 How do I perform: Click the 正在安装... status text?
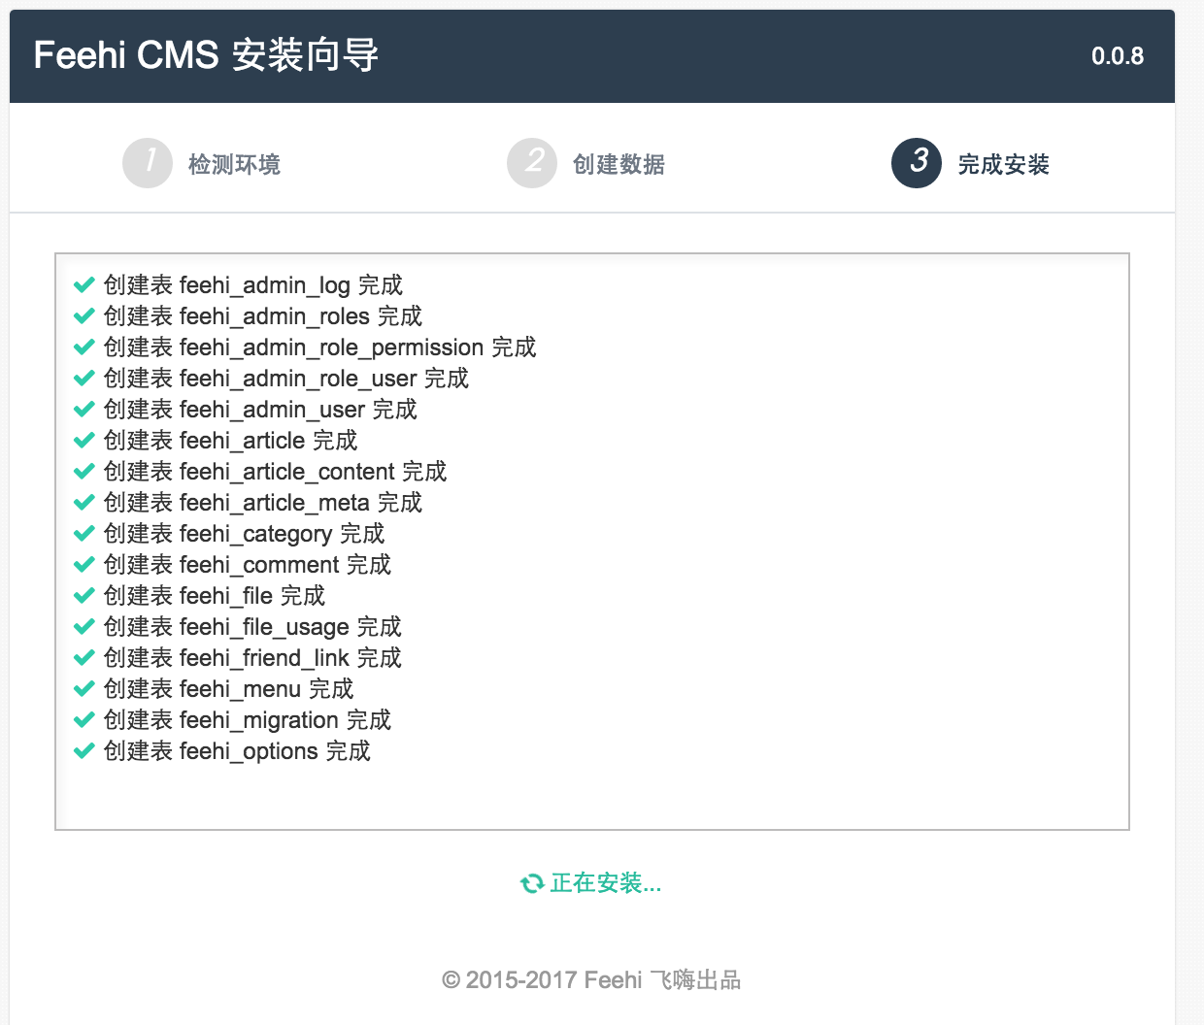point(605,883)
